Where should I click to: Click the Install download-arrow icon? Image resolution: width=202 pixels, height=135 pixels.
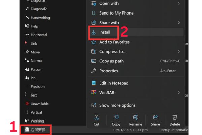pos(94,32)
